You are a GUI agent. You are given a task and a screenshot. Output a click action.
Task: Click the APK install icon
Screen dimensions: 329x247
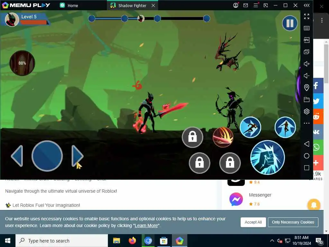(x=307, y=40)
